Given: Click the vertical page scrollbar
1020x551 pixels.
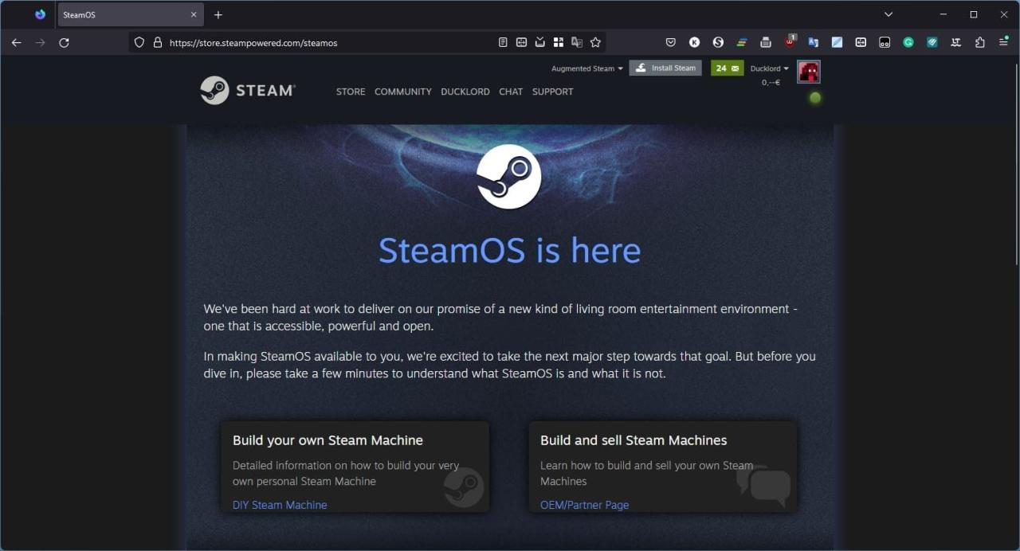Looking at the screenshot, I should 1015,163.
